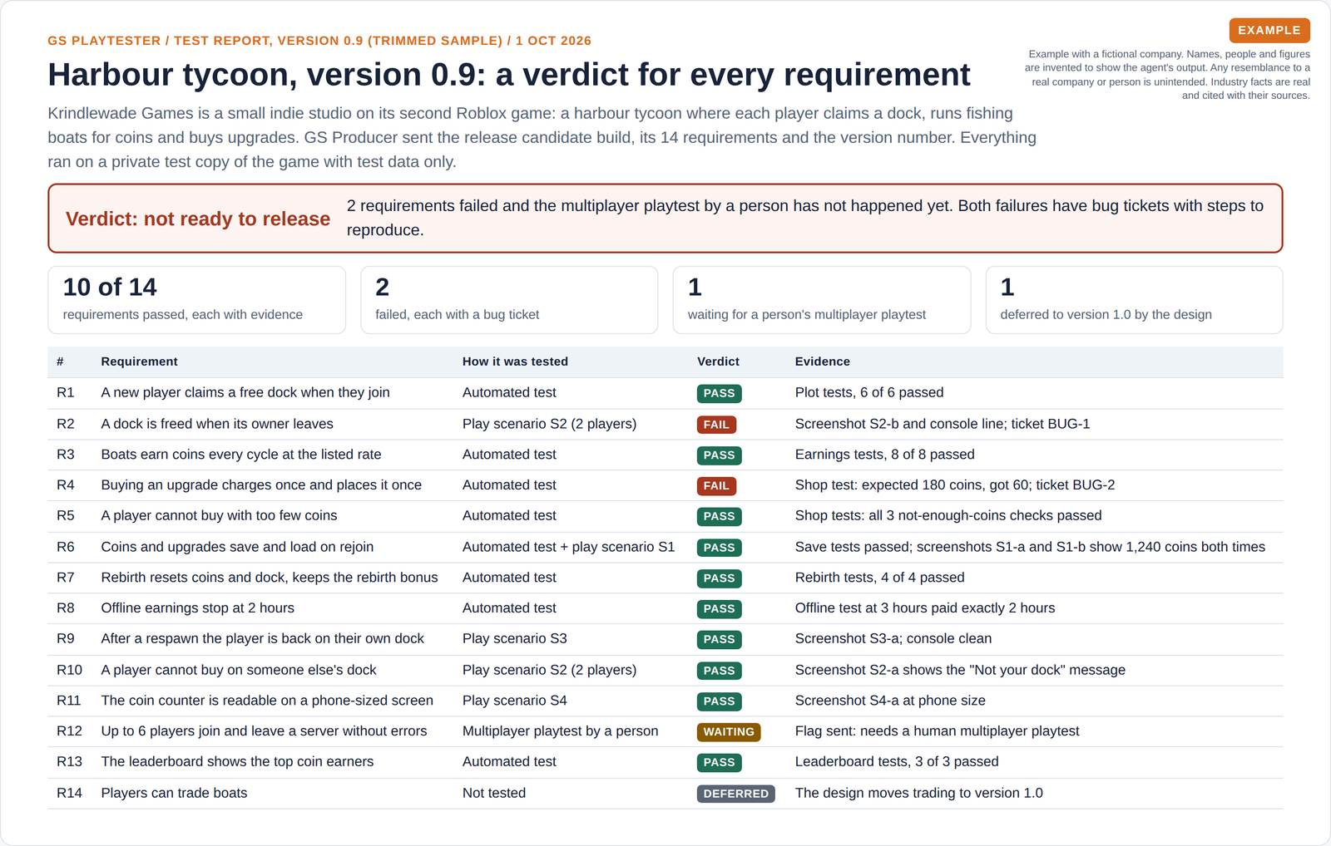Select "A new player claims a free dock when they join"
This screenshot has width=1331, height=846.
[245, 392]
